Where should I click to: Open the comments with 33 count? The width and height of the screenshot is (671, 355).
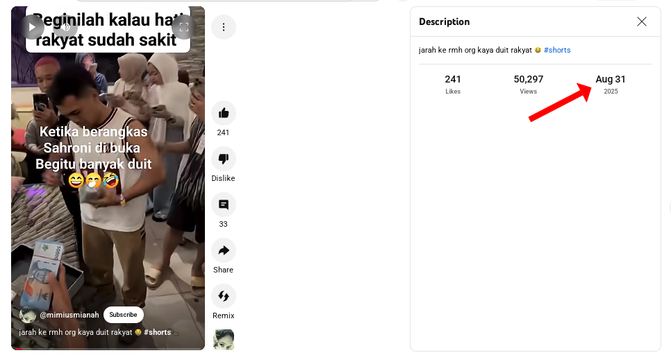[224, 205]
